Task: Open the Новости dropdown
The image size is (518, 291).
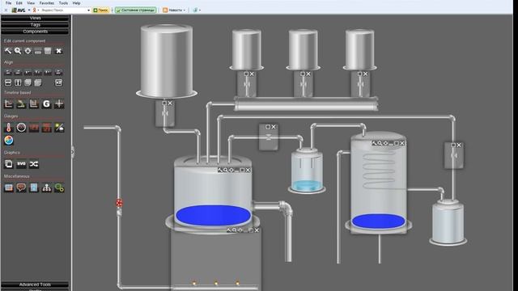Action: (x=174, y=11)
